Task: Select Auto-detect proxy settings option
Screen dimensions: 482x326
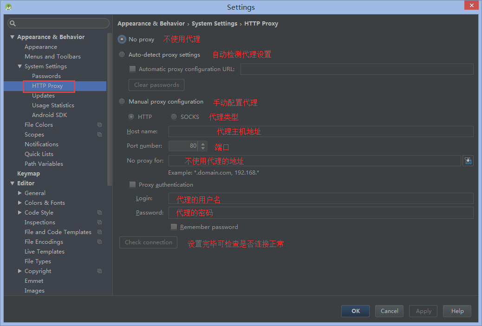Action: pos(122,55)
